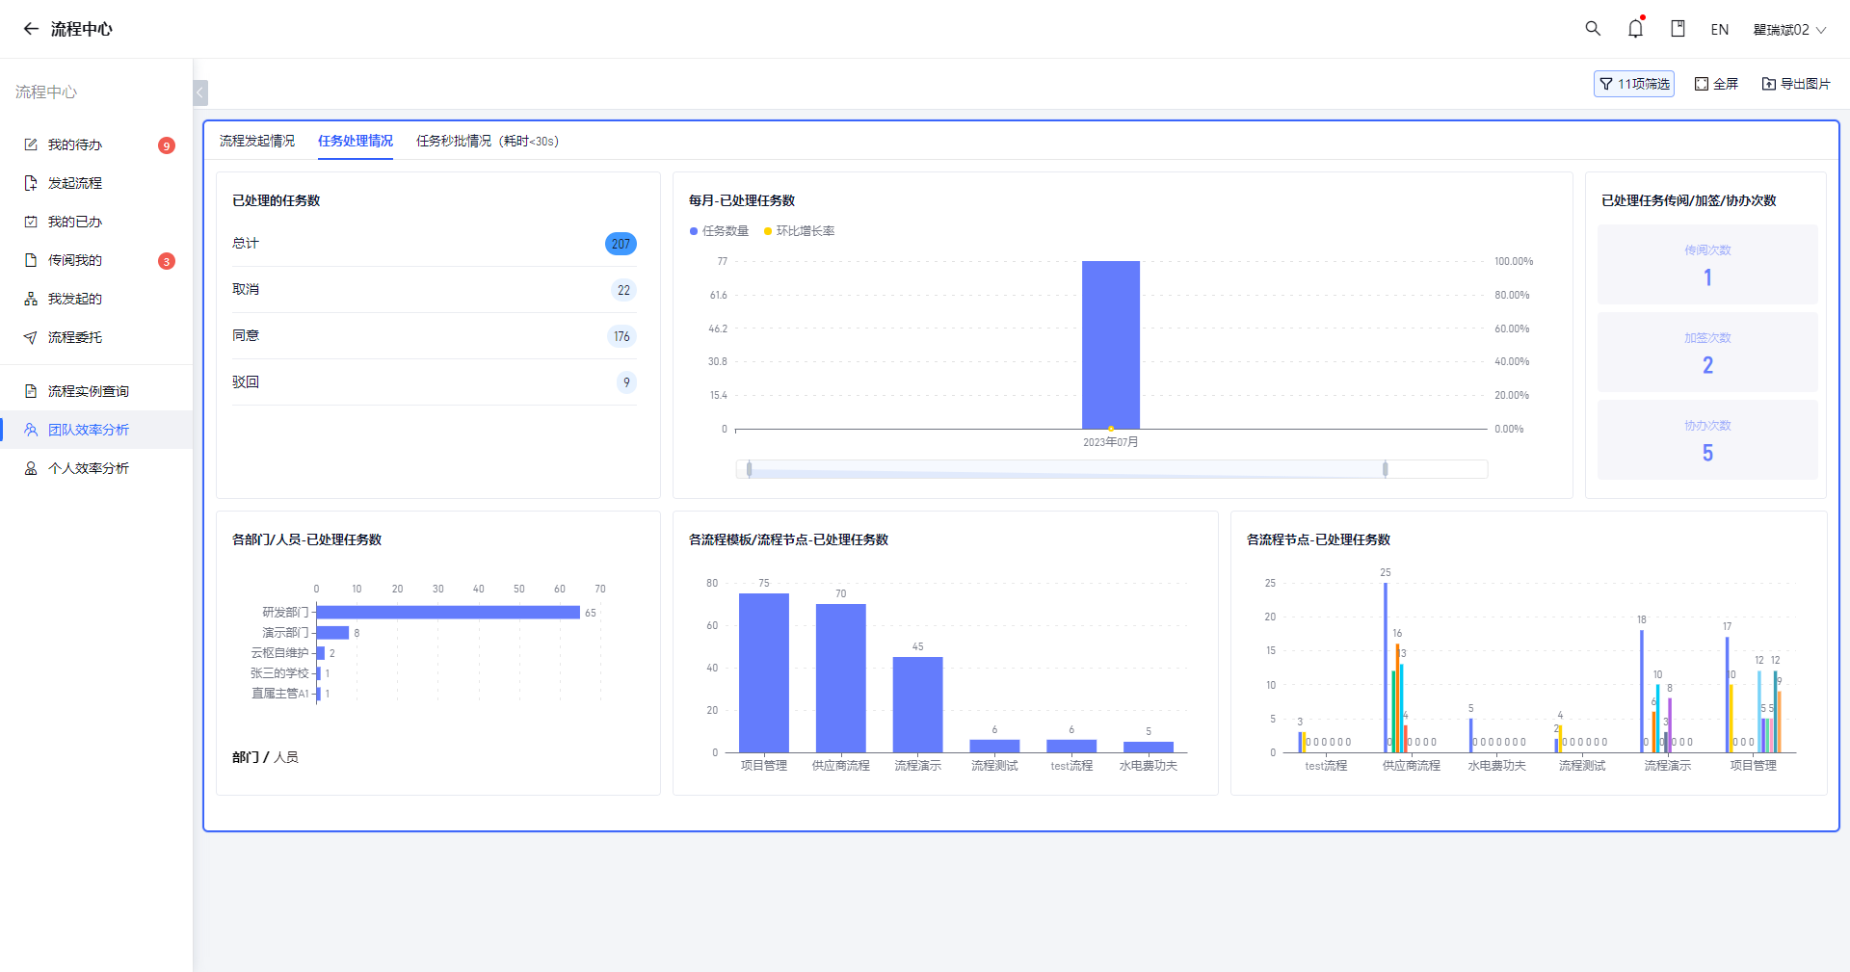Switch to 任务秒批情况 tab
The height and width of the screenshot is (972, 1850).
pyautogui.click(x=487, y=141)
